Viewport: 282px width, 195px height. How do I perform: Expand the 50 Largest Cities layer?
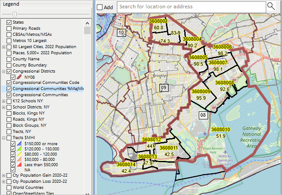tap(4, 47)
